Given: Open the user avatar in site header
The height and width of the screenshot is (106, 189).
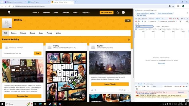Looking at the screenshot, I should coord(123,12).
